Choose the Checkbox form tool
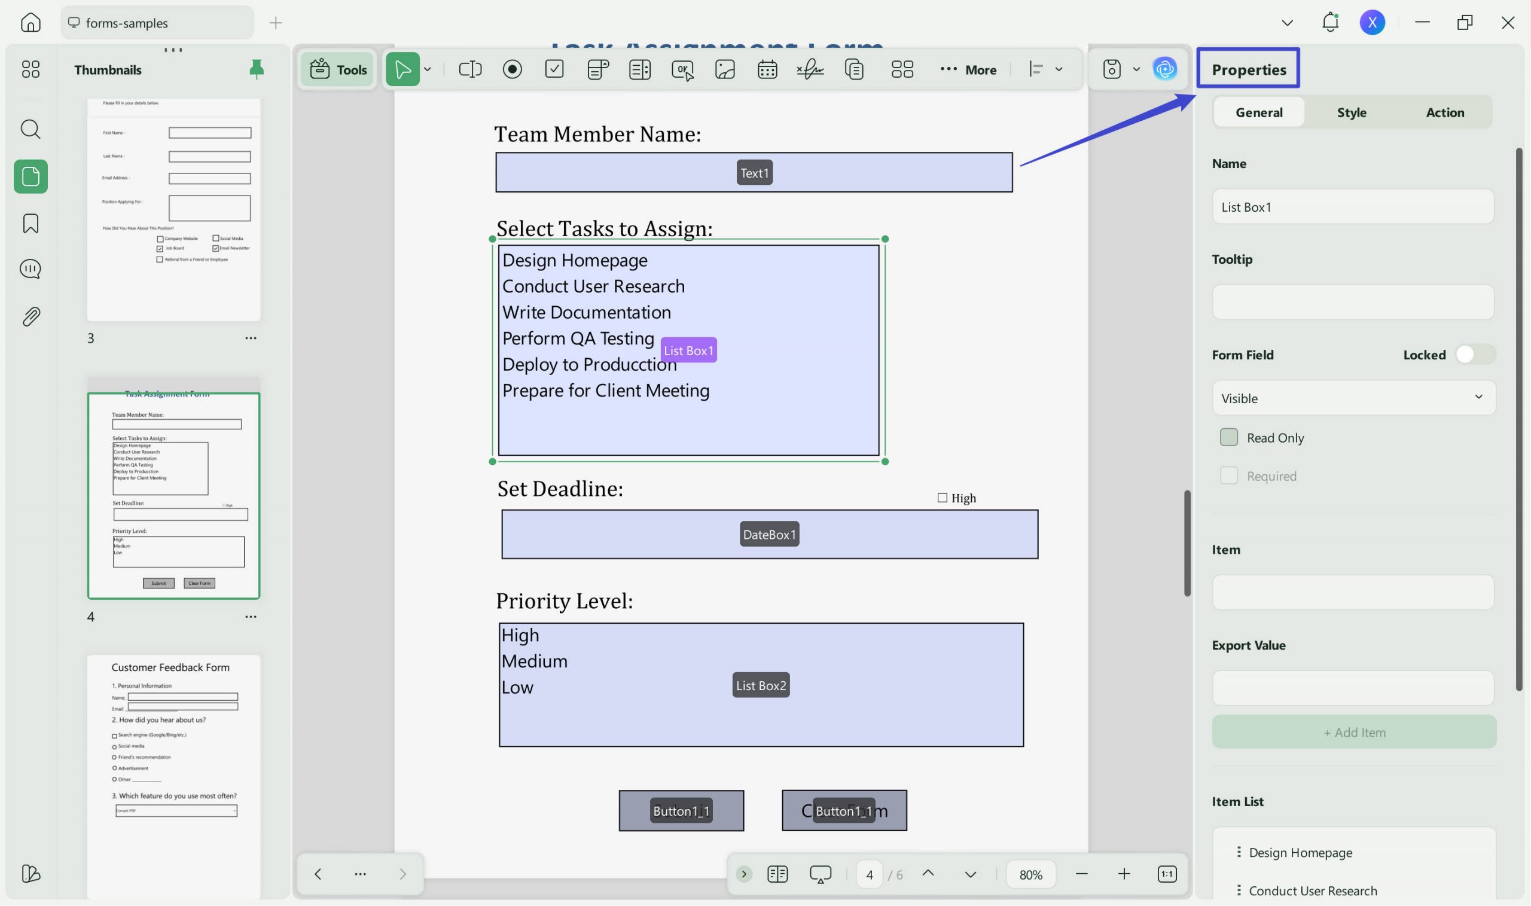 [x=554, y=69]
